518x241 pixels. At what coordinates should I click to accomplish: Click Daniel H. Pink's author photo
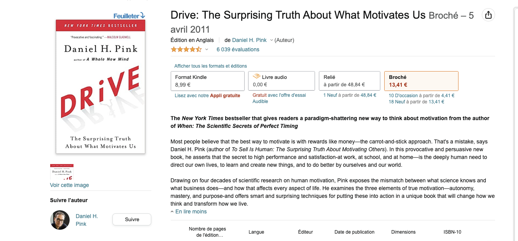[60, 220]
